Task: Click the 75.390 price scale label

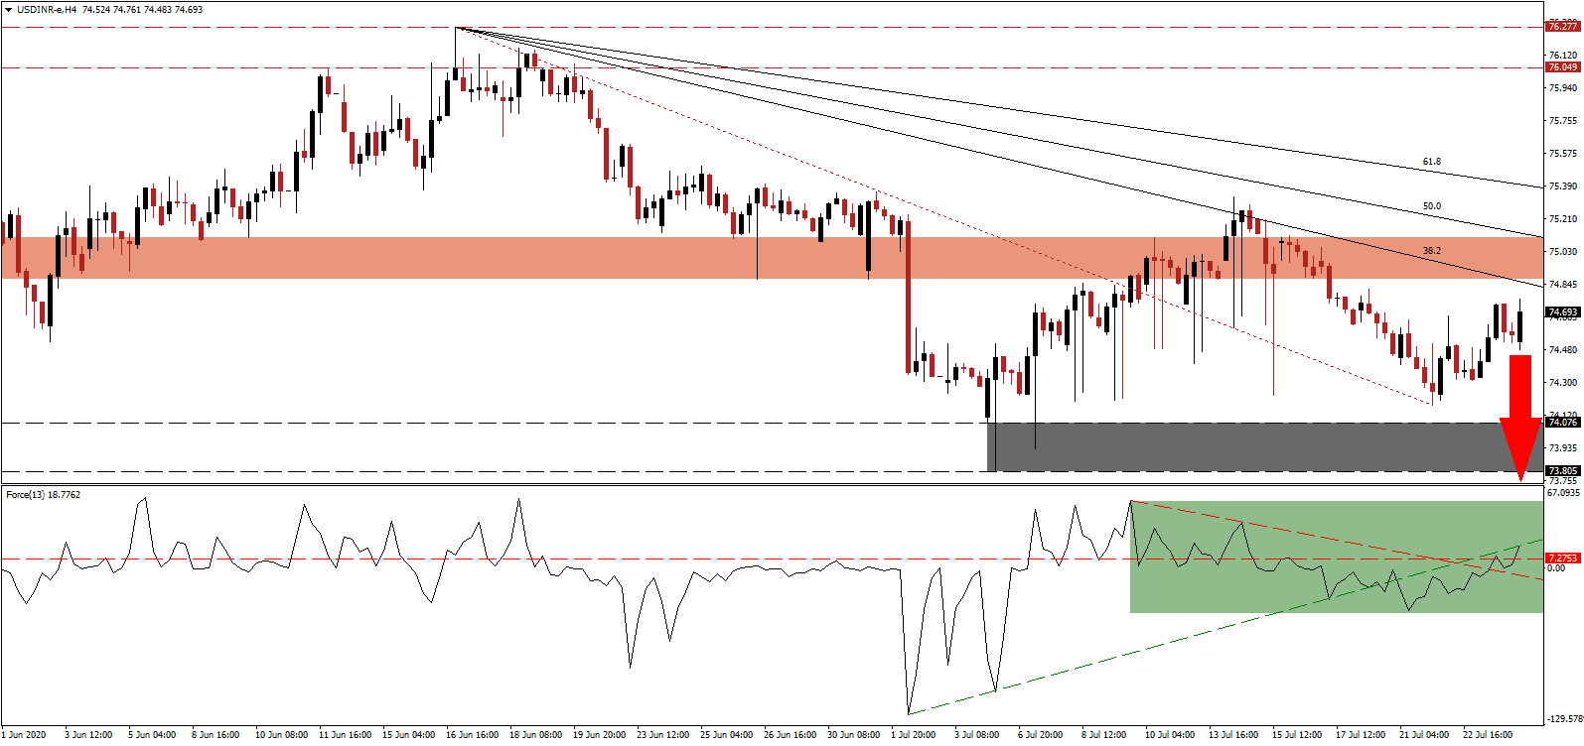Action: (x=1562, y=186)
